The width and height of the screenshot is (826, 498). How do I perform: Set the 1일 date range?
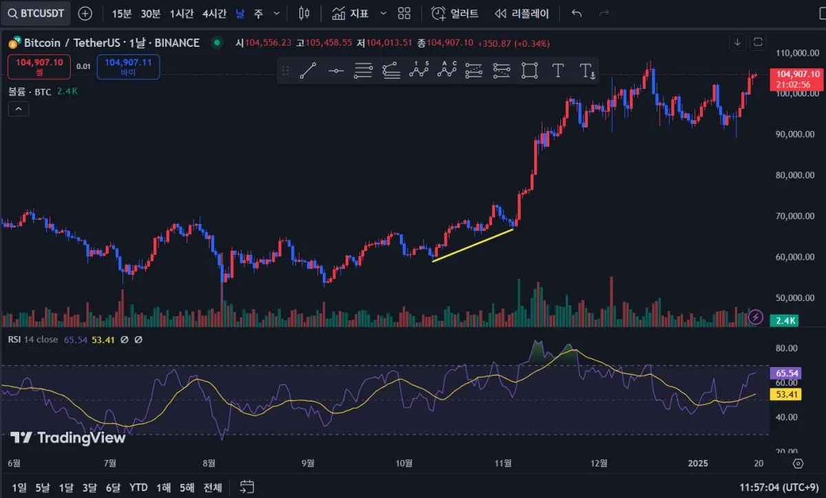[x=19, y=488]
